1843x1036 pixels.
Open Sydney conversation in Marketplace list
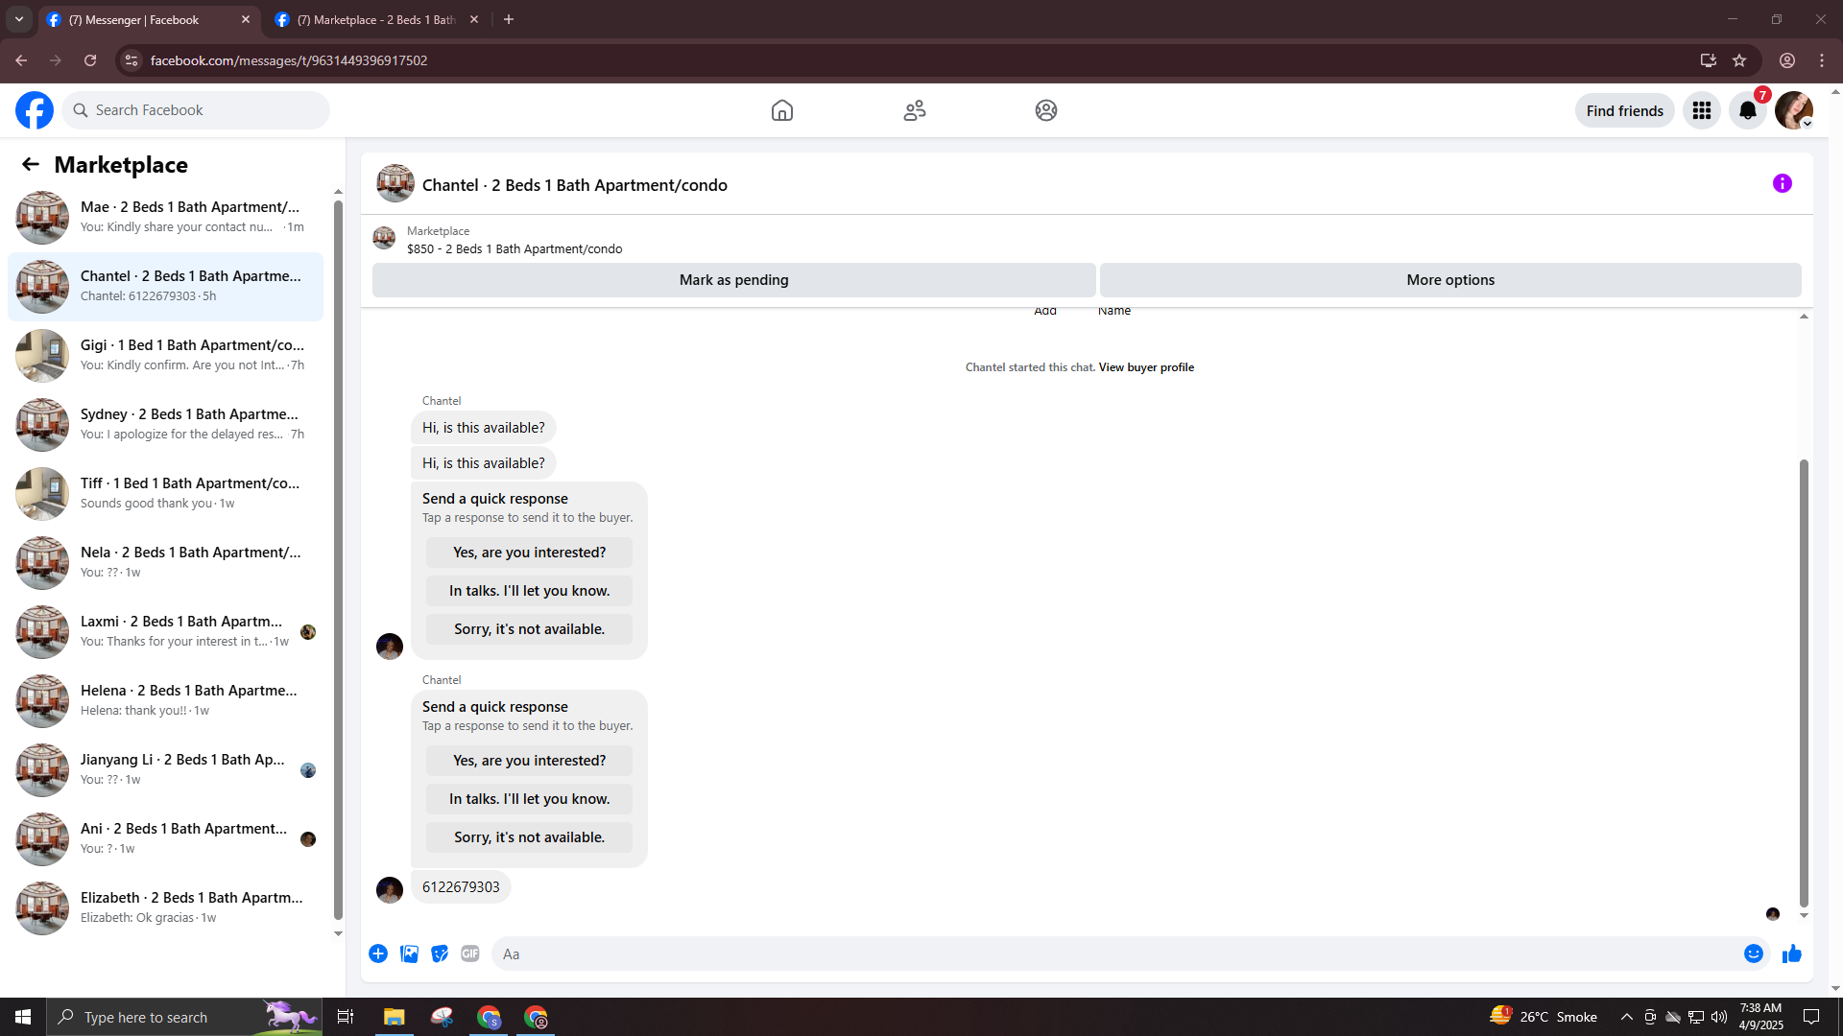pyautogui.click(x=165, y=424)
